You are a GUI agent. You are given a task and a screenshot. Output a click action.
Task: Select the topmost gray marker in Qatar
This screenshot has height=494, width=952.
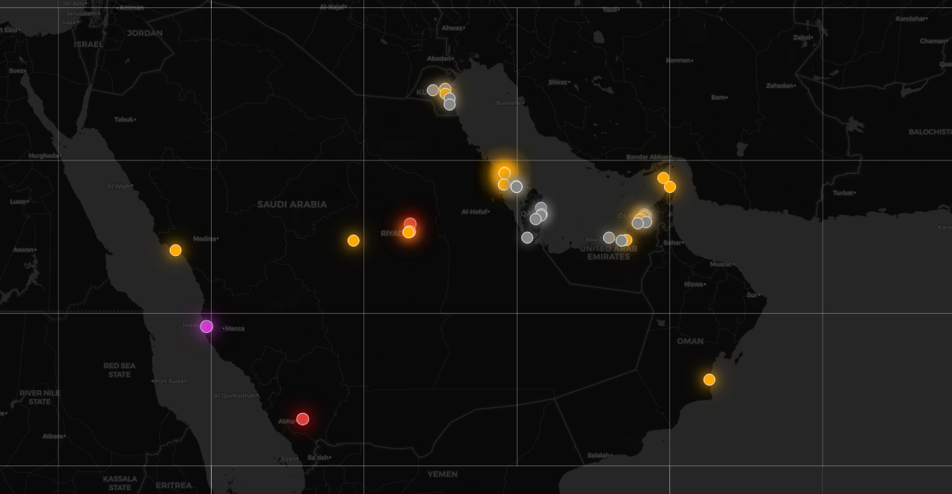coord(541,208)
